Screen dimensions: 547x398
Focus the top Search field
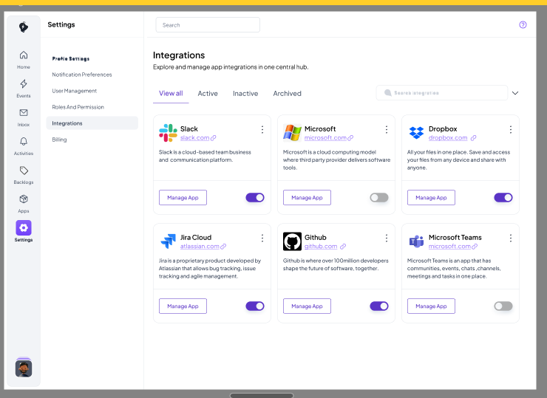[208, 25]
